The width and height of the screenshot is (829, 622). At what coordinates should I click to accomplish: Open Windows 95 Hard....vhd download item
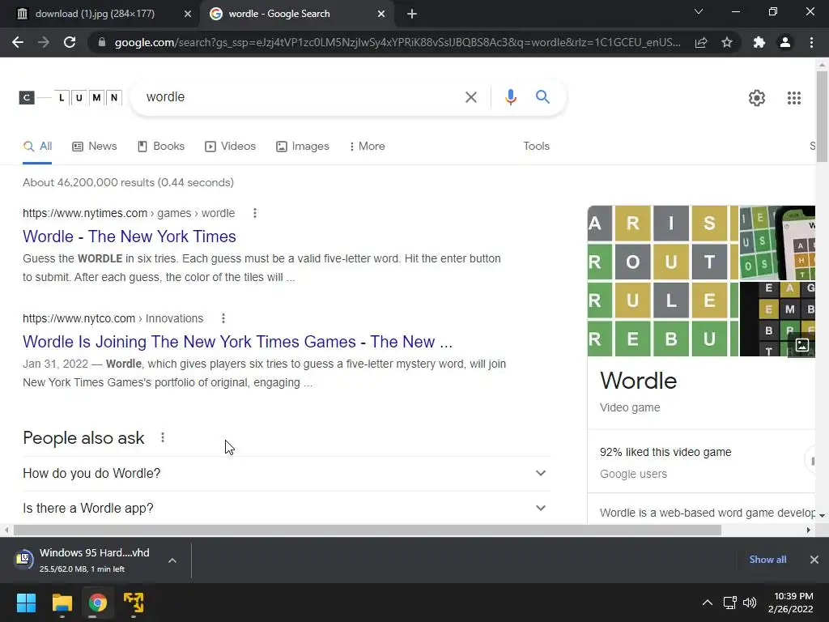[x=84, y=560]
